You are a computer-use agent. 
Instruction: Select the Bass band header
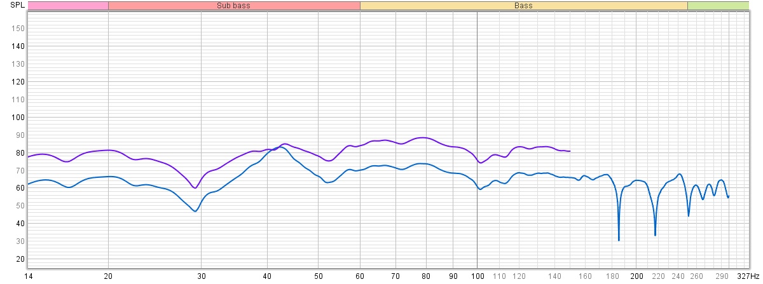pos(523,6)
